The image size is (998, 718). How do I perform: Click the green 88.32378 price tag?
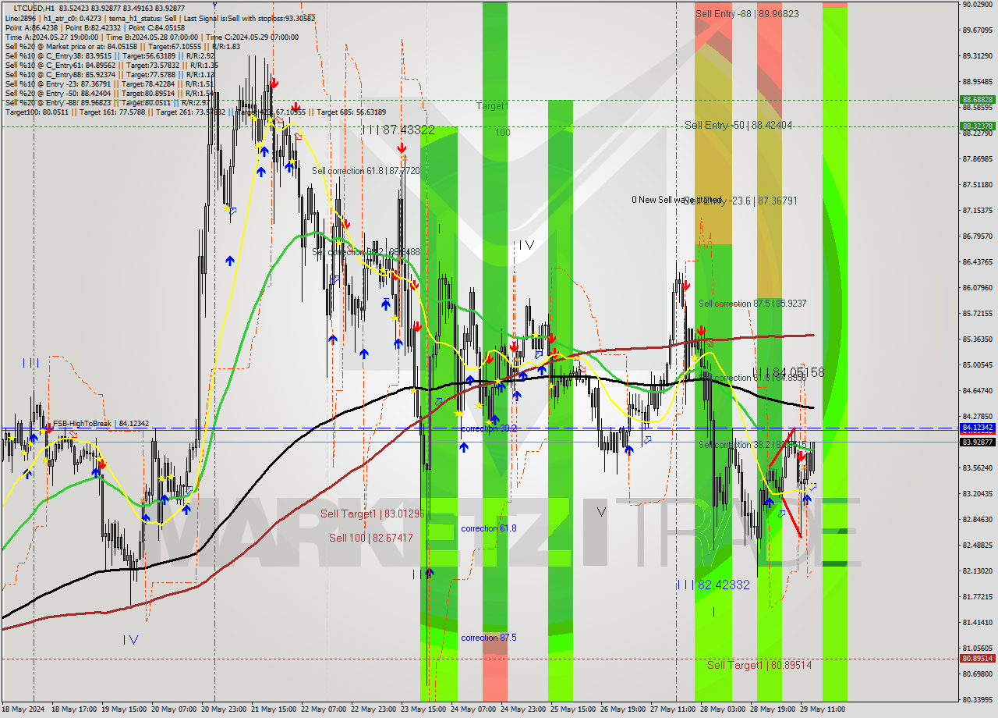click(978, 126)
